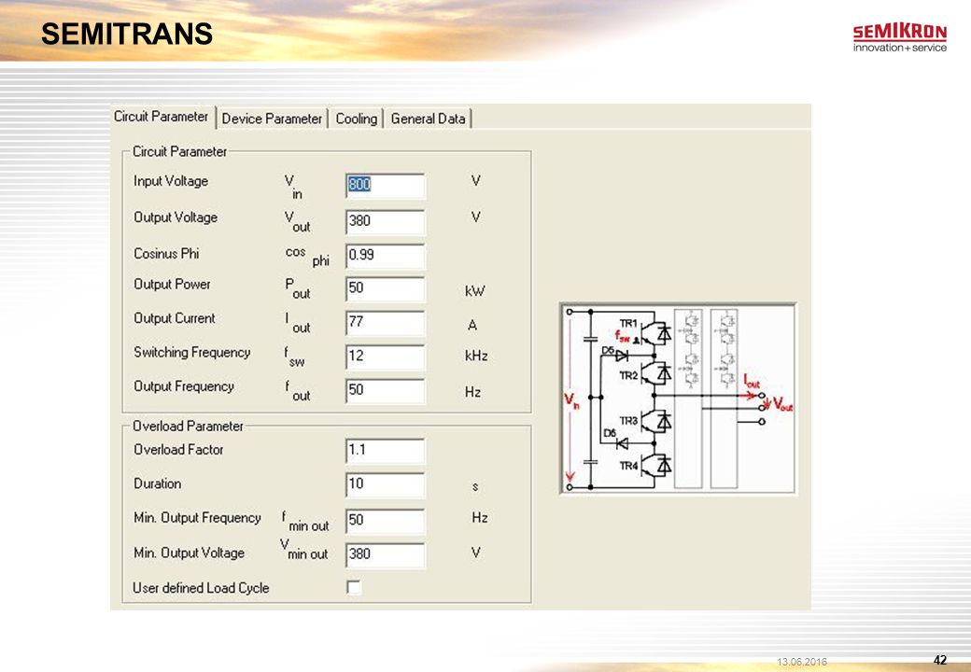Click the Output Voltage field showing 380
Viewport: 971px width, 672px height.
[x=386, y=221]
